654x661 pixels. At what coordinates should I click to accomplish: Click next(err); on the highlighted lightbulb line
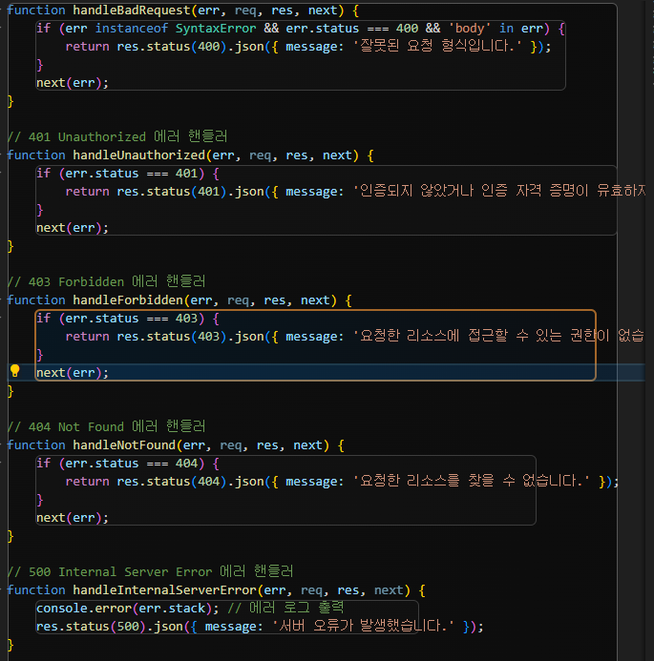pos(73,373)
